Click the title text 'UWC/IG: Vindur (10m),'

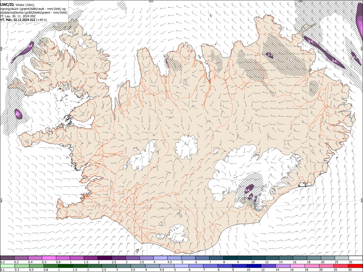18,5
